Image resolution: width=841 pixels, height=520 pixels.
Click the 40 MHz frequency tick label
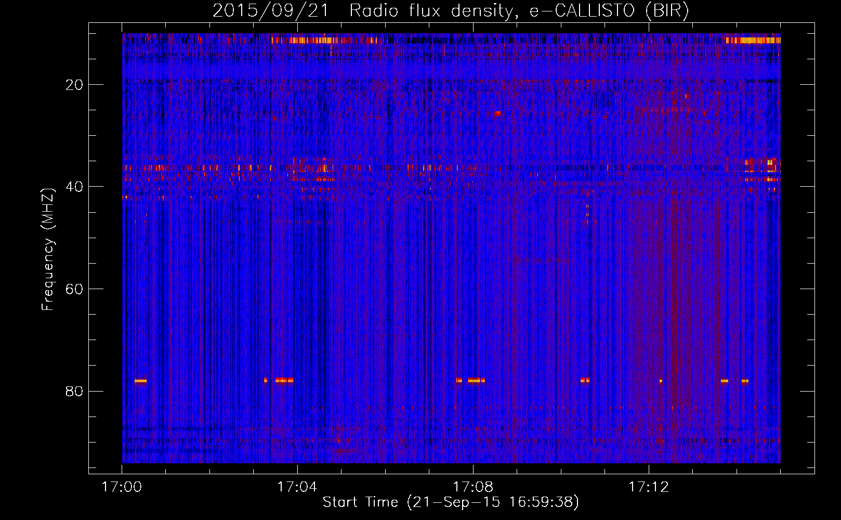tap(74, 187)
